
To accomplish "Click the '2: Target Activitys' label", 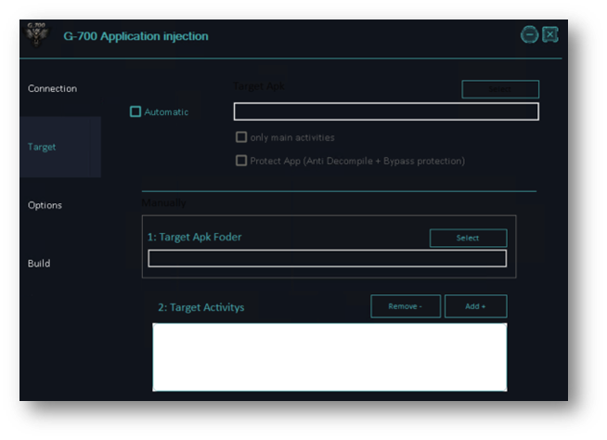I will [x=200, y=307].
